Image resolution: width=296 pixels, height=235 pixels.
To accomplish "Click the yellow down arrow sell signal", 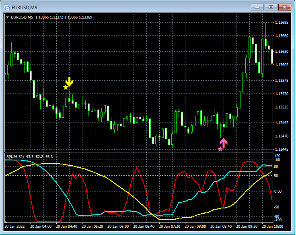I will pyautogui.click(x=69, y=81).
